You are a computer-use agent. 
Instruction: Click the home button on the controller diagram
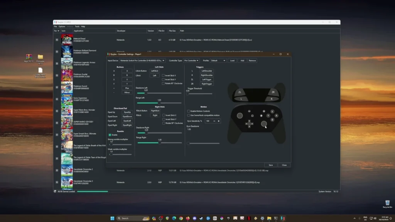[261, 116]
